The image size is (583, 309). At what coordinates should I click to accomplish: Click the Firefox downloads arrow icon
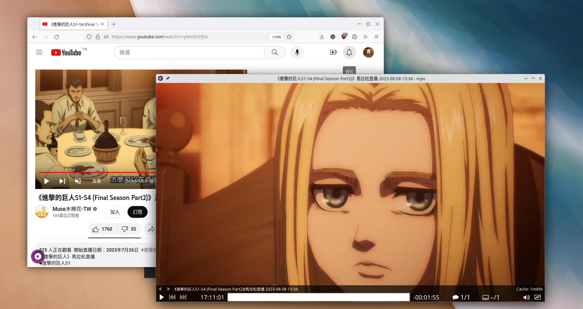click(x=322, y=37)
